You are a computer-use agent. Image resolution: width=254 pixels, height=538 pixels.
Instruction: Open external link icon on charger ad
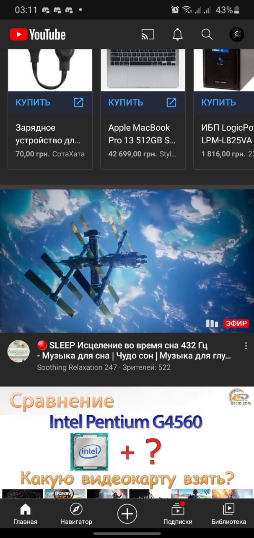[x=79, y=102]
